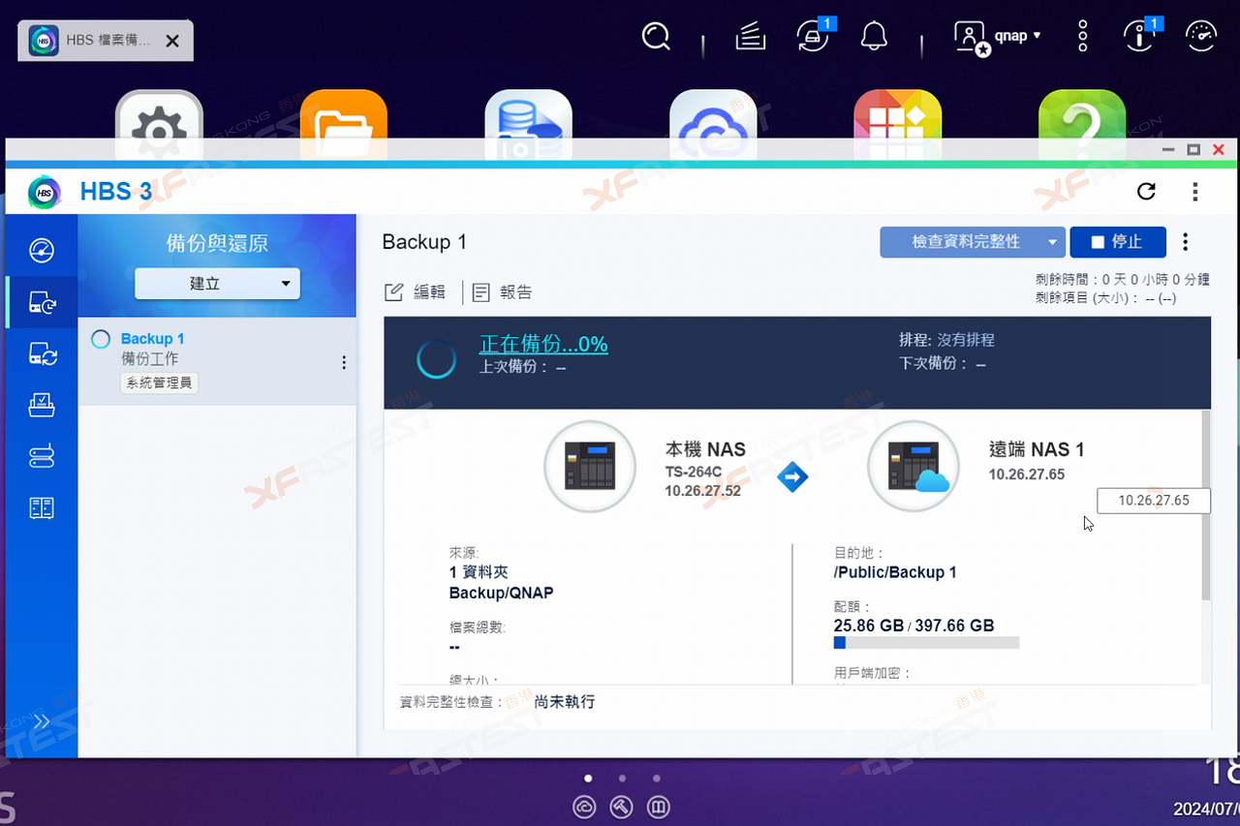Click the 25.86 GB / 397.66 GB quota text
1240x826 pixels.
point(914,626)
